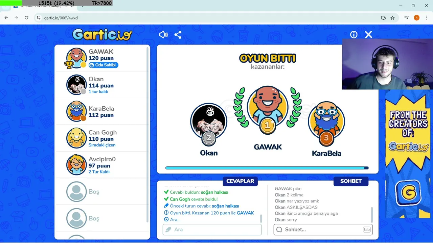Screen dimensions: 433x243
Task: Click the 'Okan sorry' chat message
Action: coord(286,220)
